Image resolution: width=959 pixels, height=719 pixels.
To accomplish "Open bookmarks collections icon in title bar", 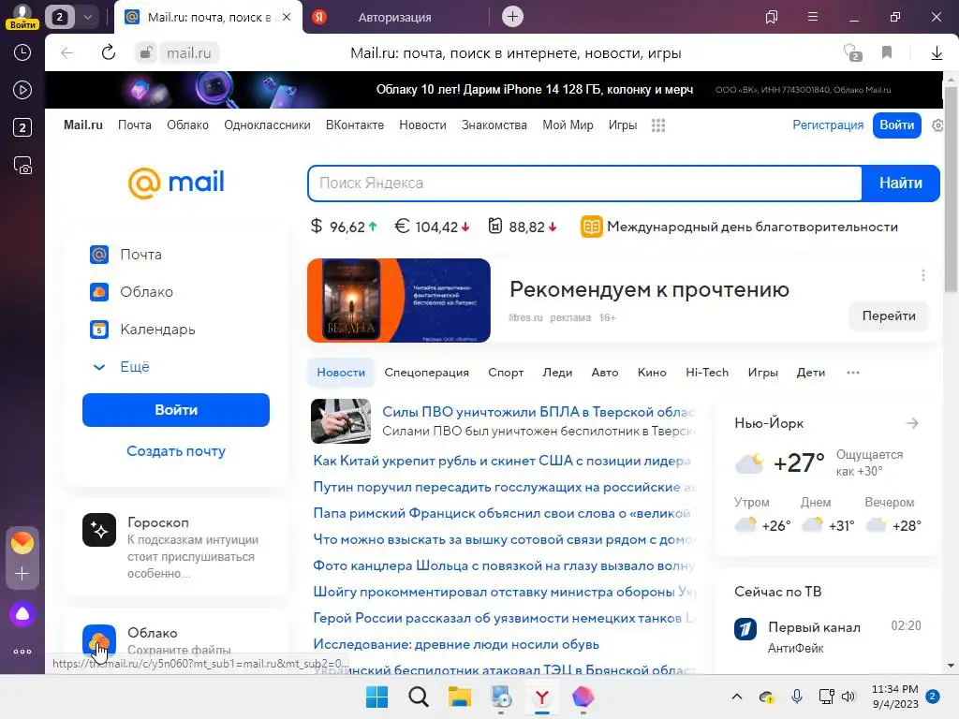I will click(772, 17).
